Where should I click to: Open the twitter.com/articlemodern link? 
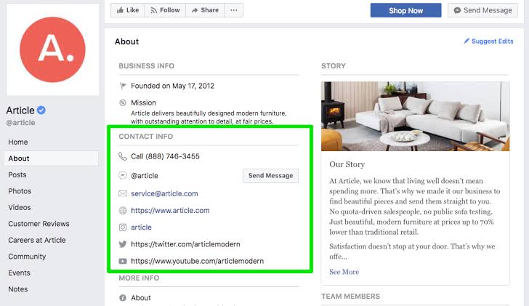tap(185, 244)
